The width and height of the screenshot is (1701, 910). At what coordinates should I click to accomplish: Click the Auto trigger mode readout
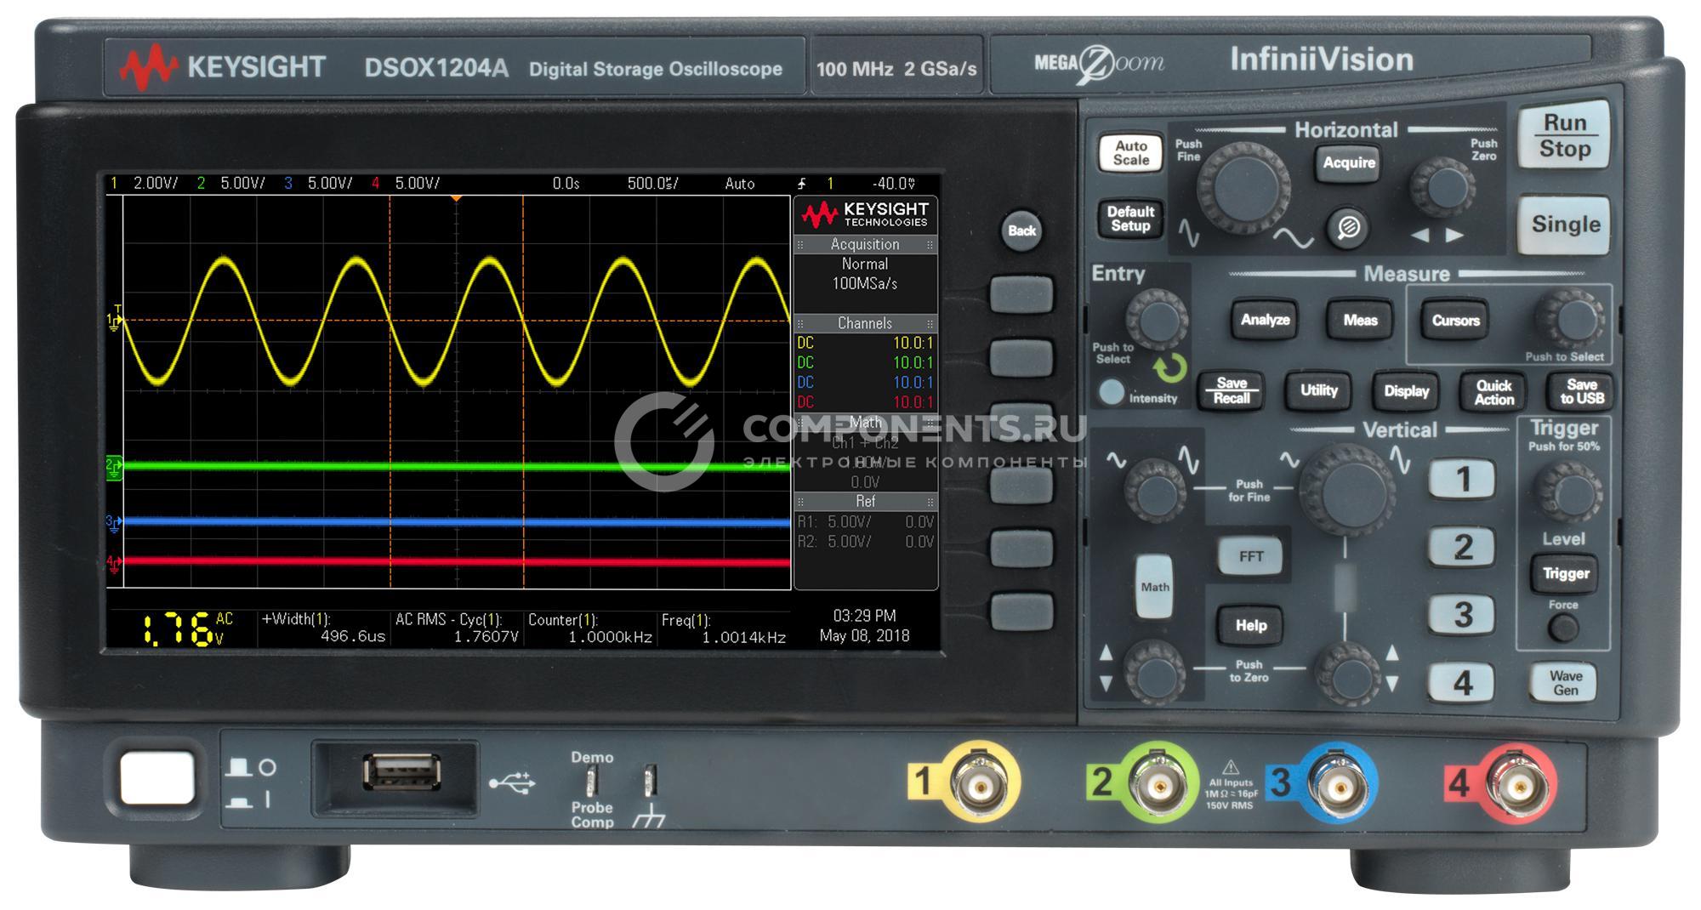click(740, 183)
